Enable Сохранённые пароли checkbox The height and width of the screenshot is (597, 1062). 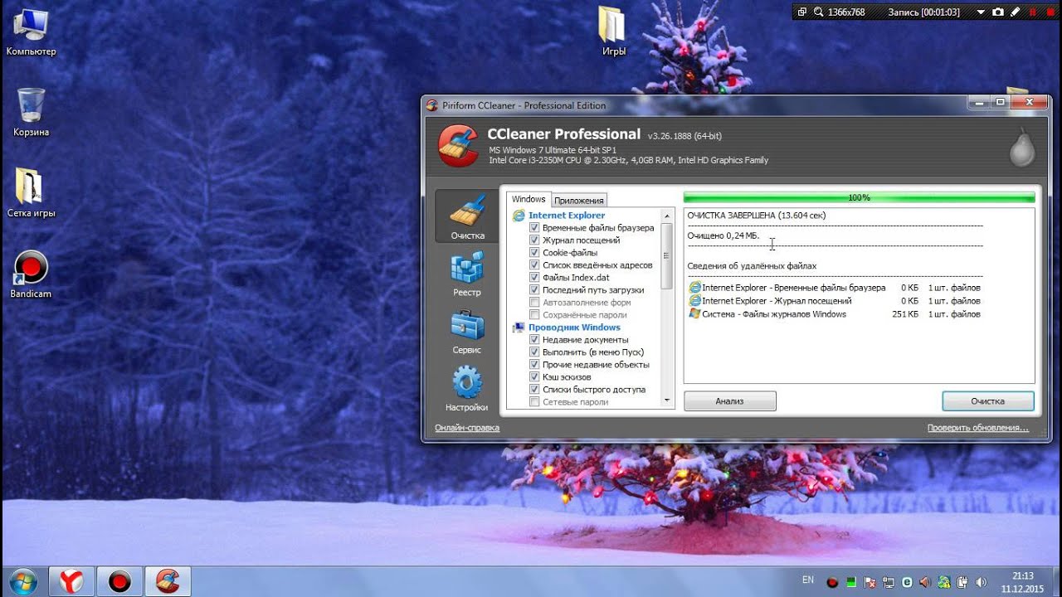point(535,315)
